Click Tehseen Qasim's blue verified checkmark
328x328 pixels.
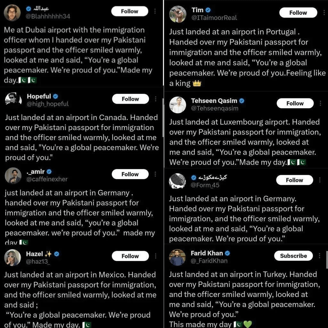pyautogui.click(x=242, y=101)
